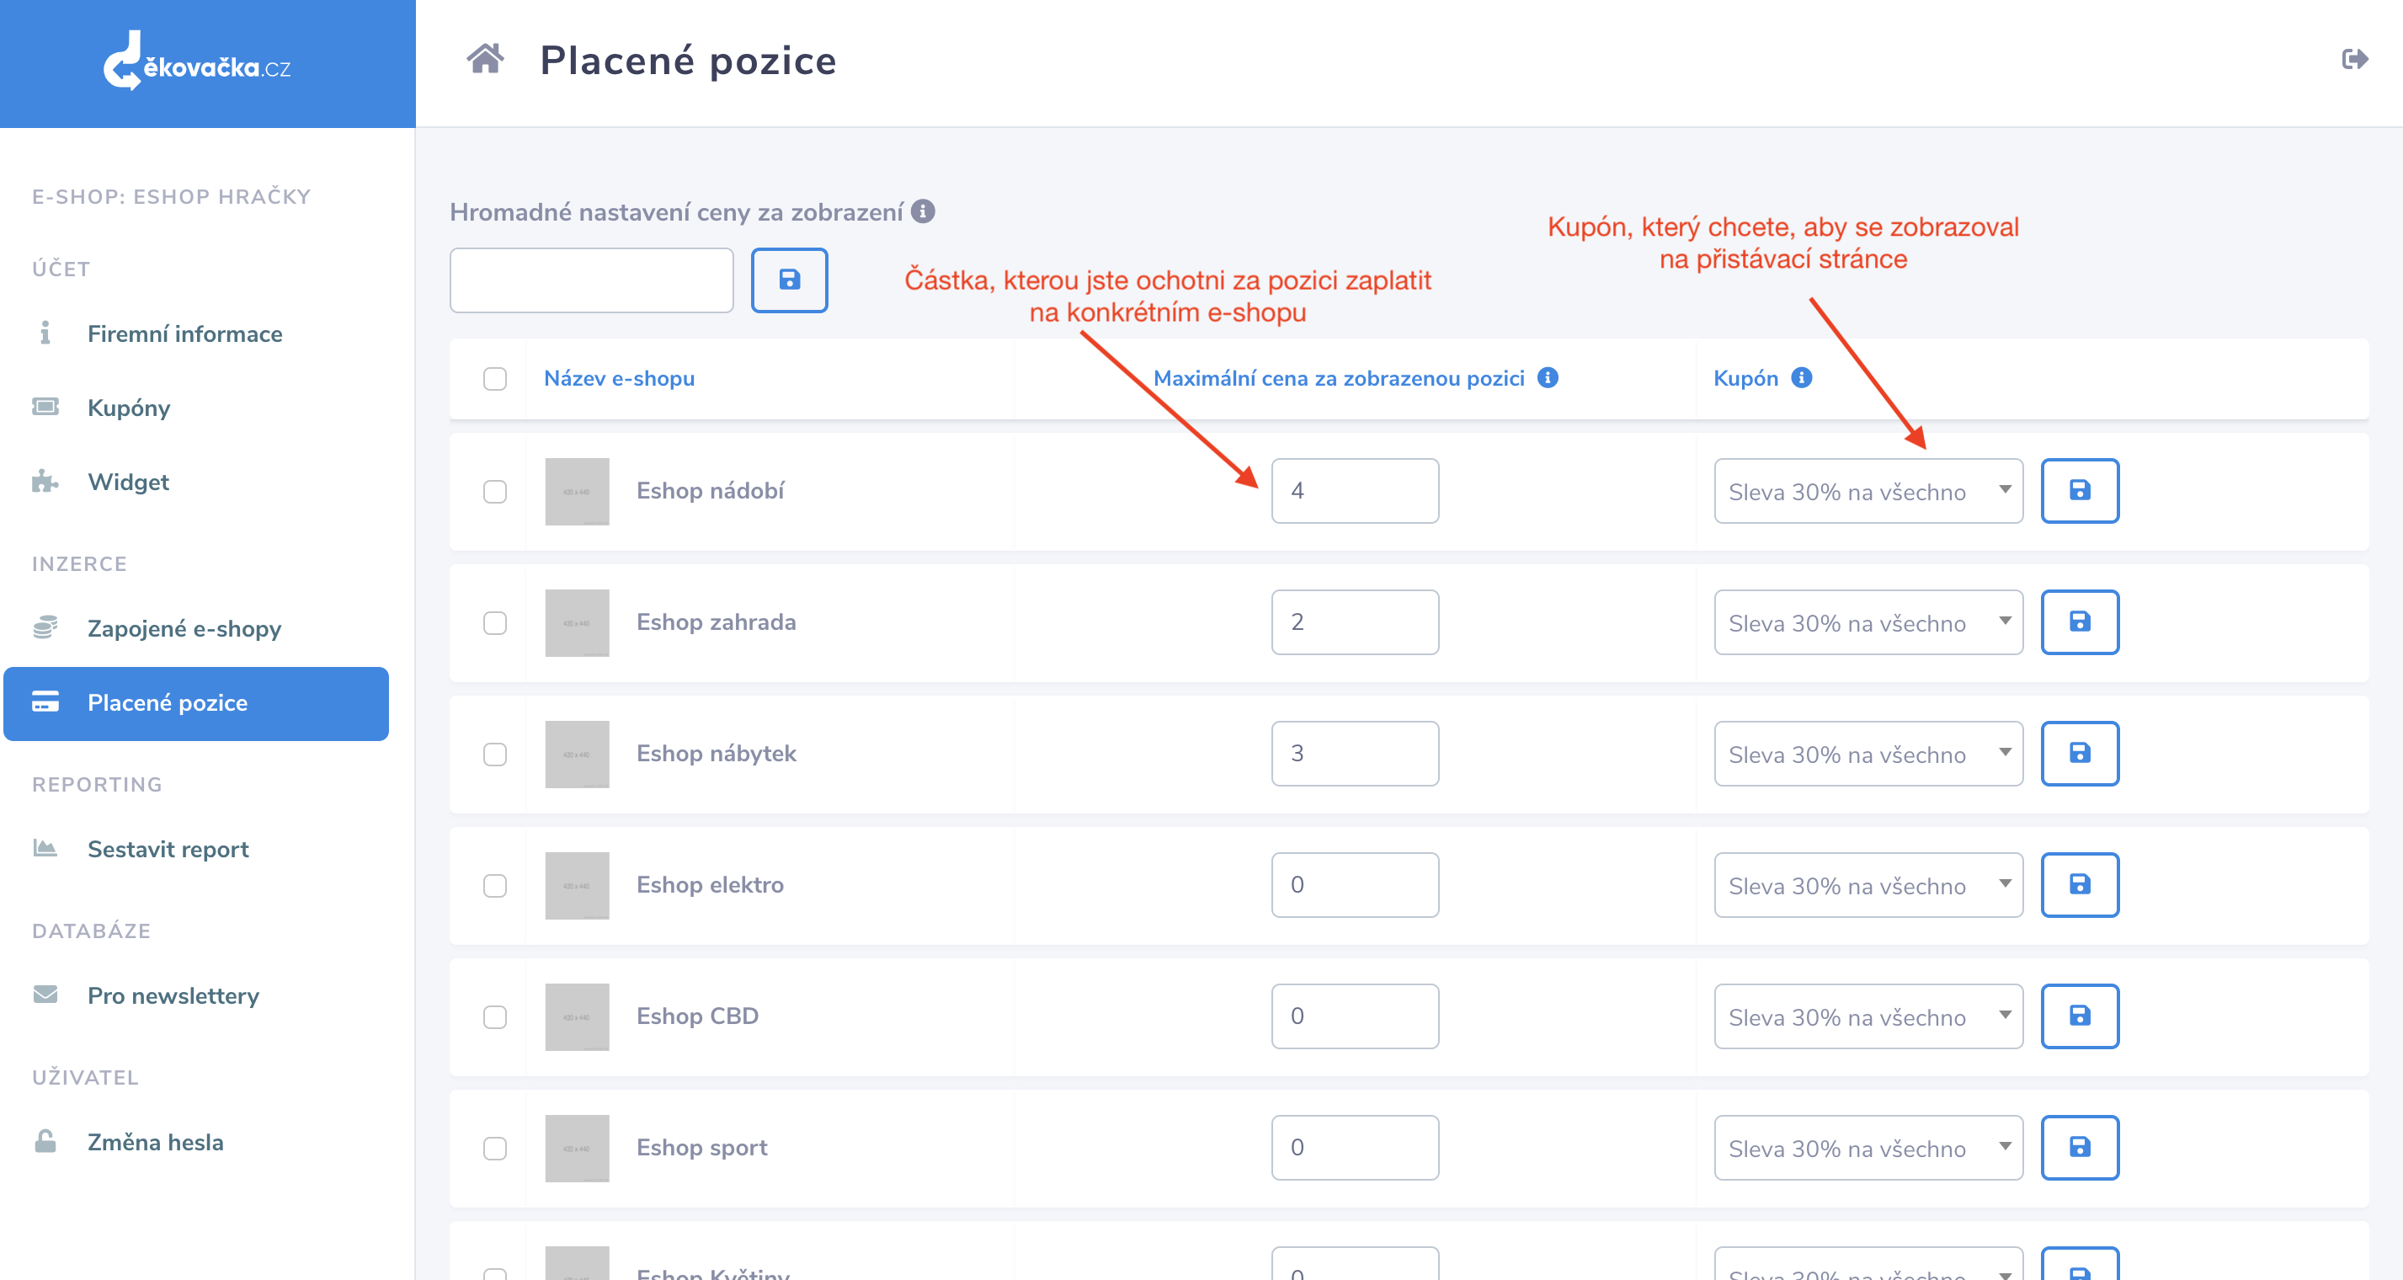Sort the table by Název e-shopu
The image size is (2403, 1280).
[620, 378]
